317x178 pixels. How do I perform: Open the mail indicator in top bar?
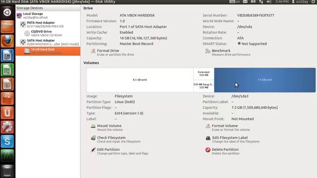click(x=245, y=2)
